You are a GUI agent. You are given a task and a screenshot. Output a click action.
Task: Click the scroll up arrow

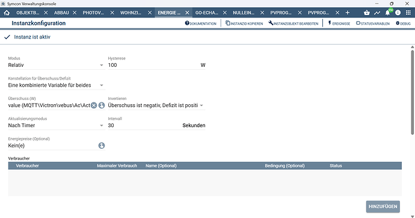413,47
